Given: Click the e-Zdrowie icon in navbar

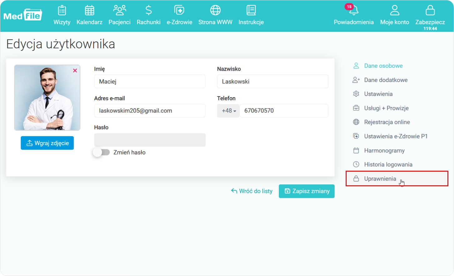Looking at the screenshot, I should pyautogui.click(x=179, y=11).
